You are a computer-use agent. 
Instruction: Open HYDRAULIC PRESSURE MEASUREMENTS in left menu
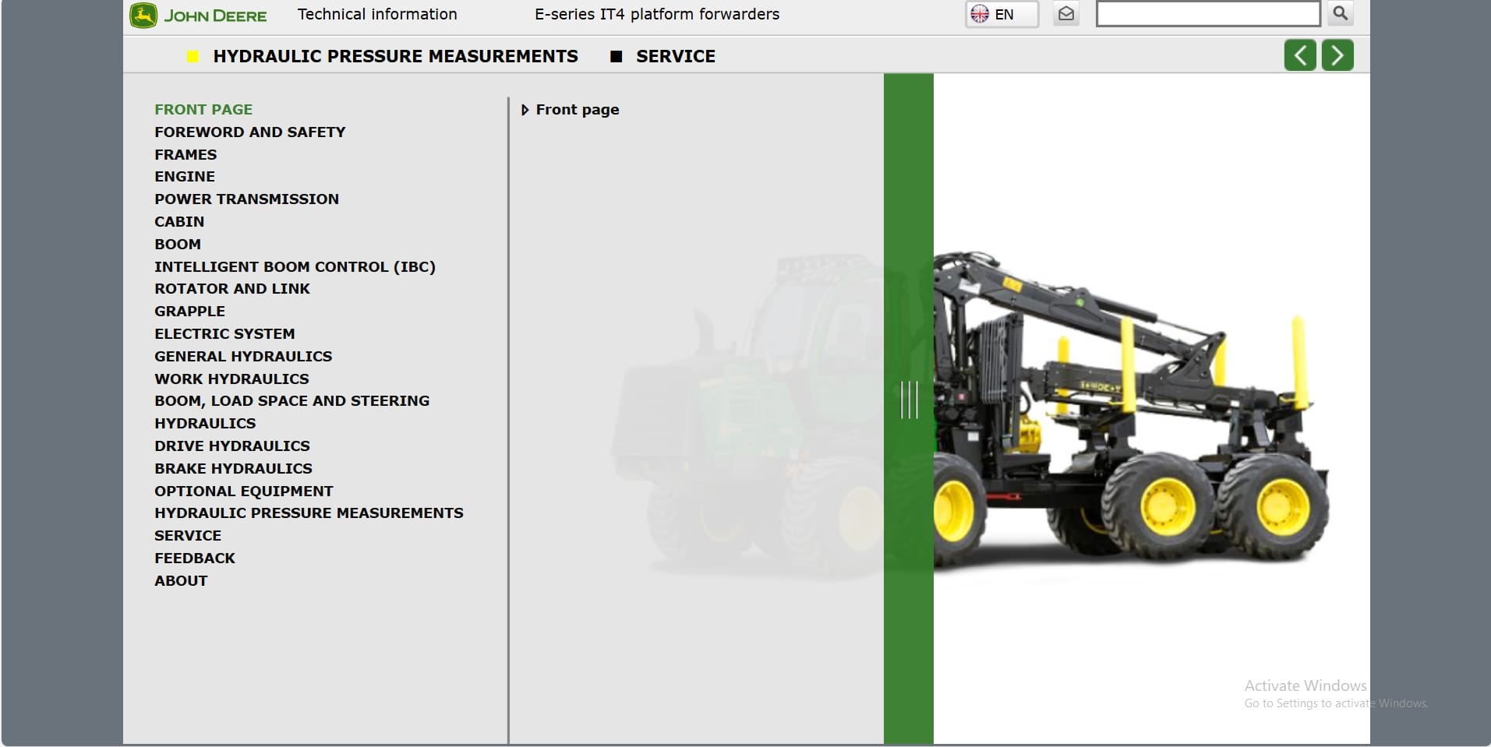coord(309,513)
